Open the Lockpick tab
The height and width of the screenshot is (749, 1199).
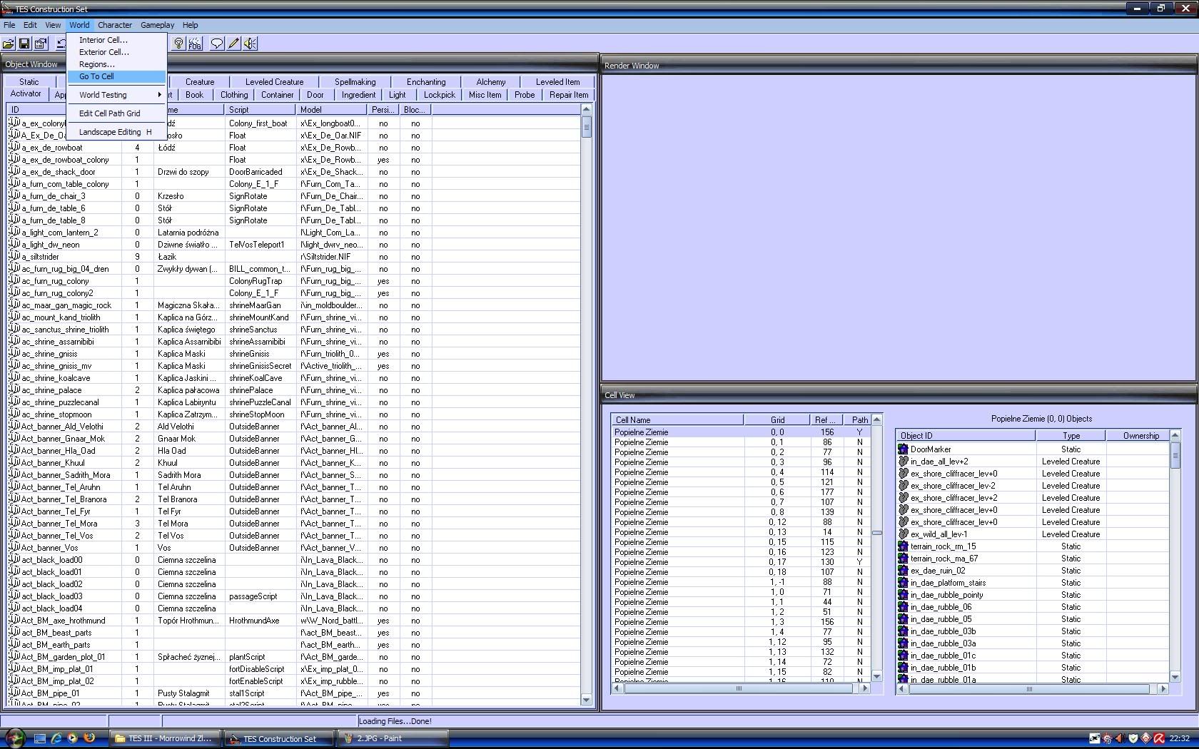(x=440, y=95)
